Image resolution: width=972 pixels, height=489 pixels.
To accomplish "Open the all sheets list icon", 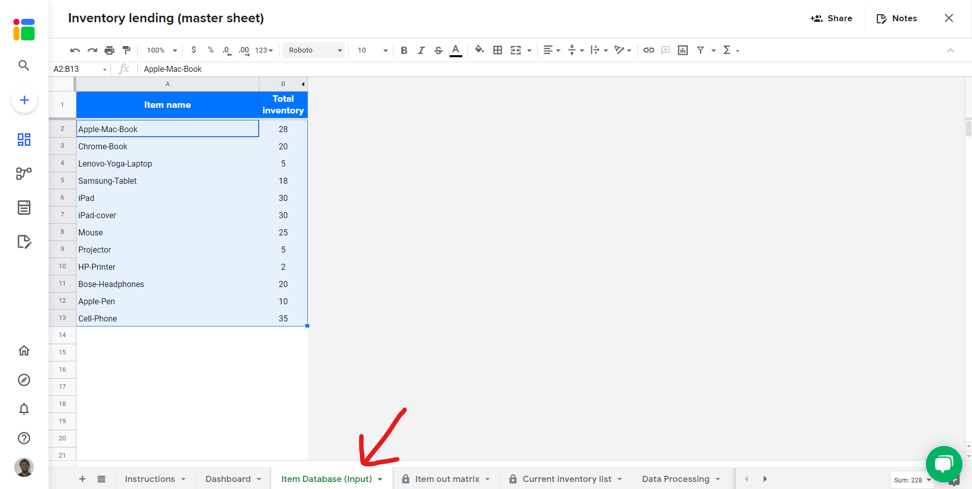I will (x=101, y=479).
